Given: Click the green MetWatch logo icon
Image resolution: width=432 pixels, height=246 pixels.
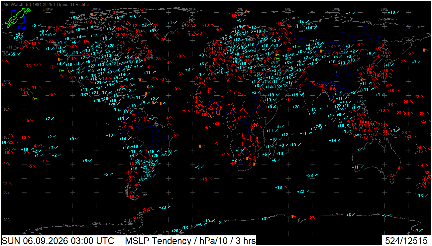Looking at the screenshot, I should point(15,18).
